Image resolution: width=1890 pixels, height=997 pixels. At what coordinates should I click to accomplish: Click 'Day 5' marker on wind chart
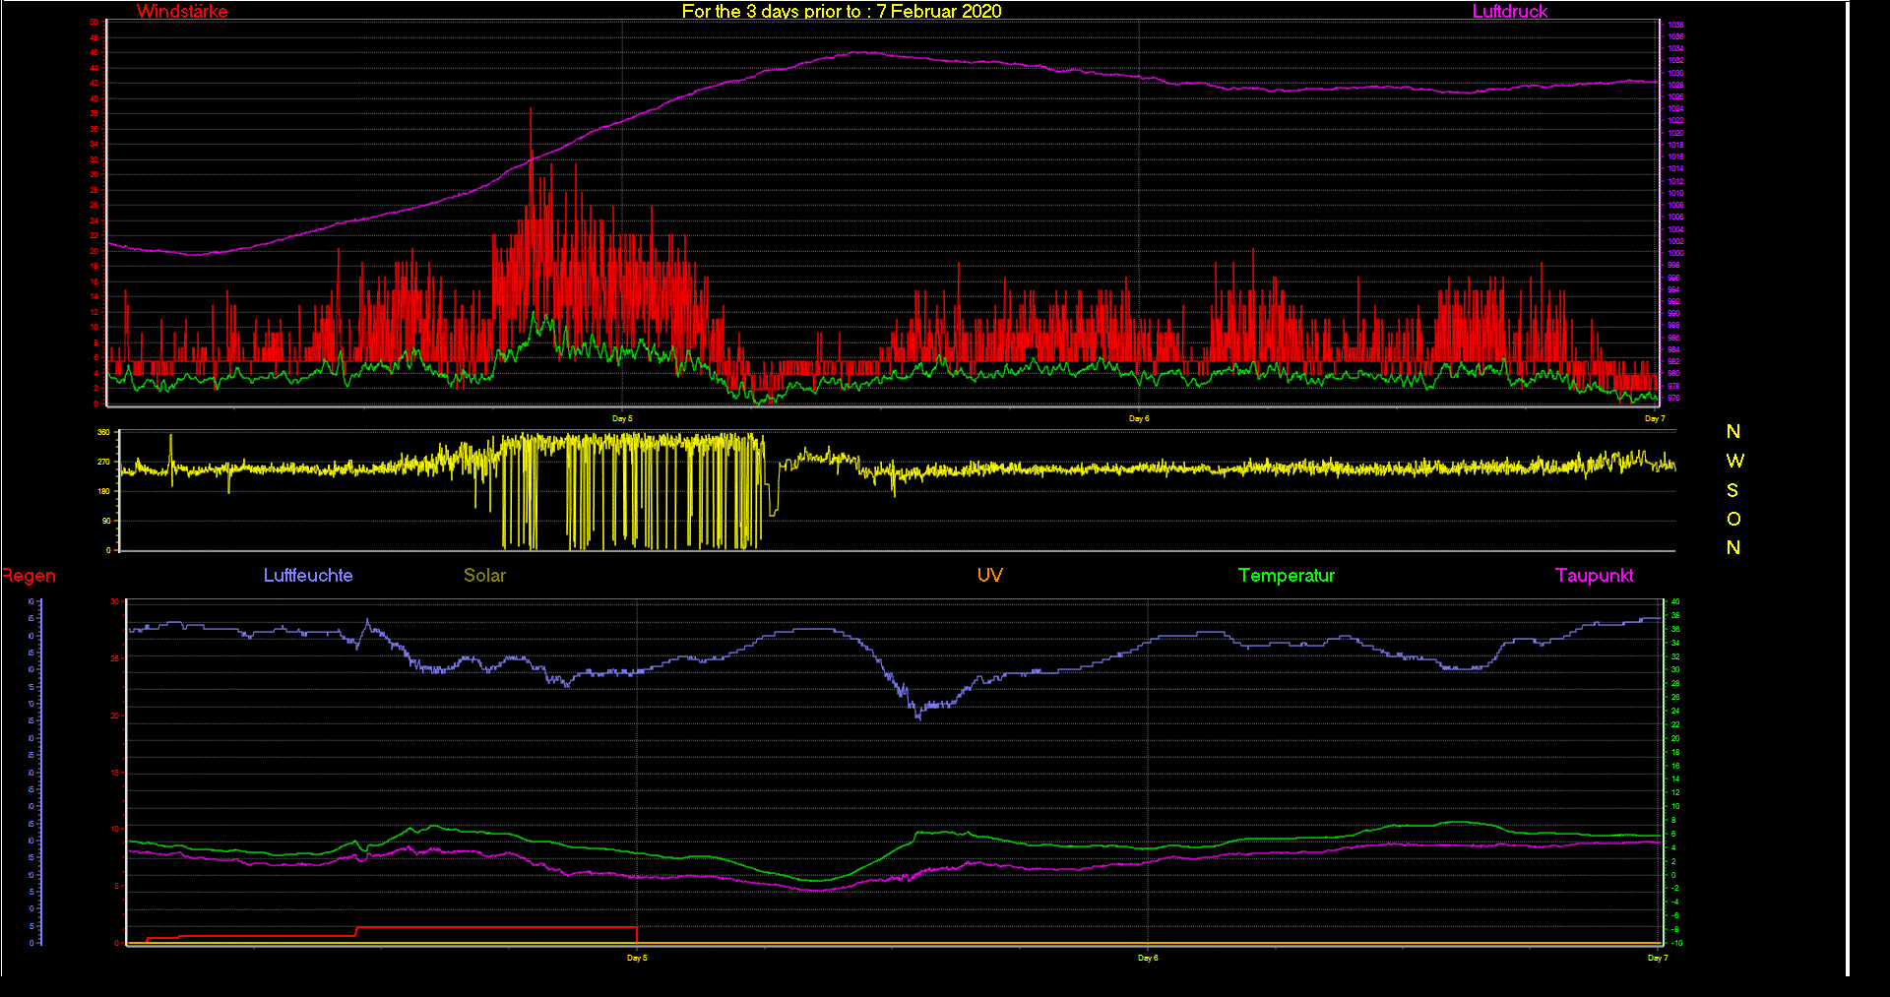point(622,418)
